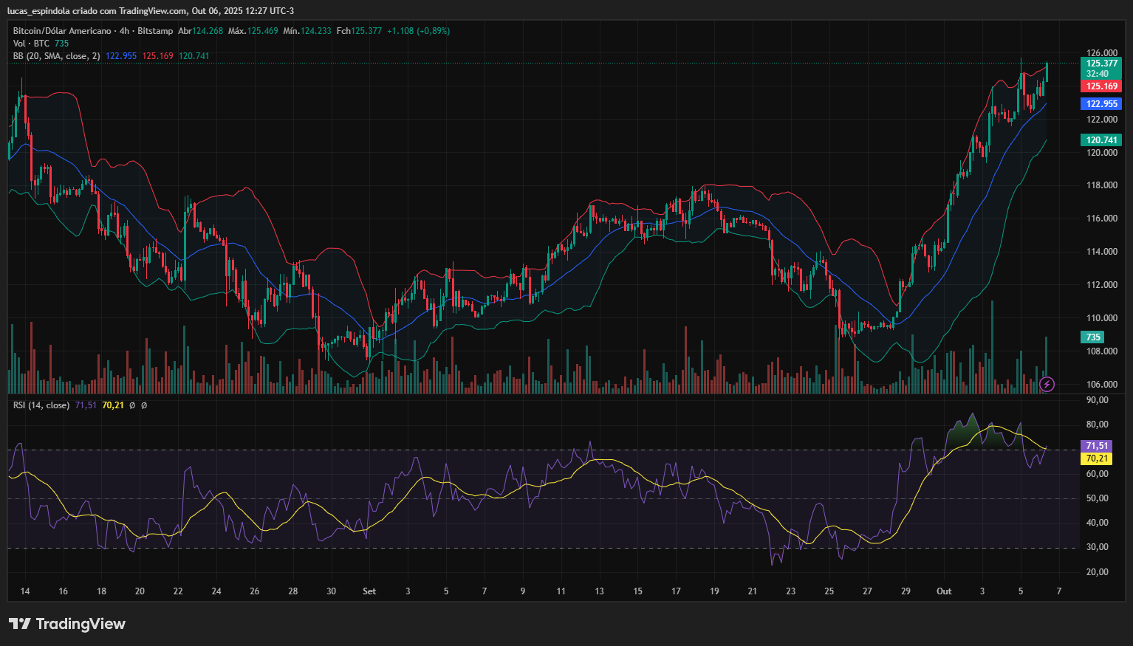This screenshot has width=1133, height=646.
Task: Click the volume value tag 735
Action: [1093, 337]
